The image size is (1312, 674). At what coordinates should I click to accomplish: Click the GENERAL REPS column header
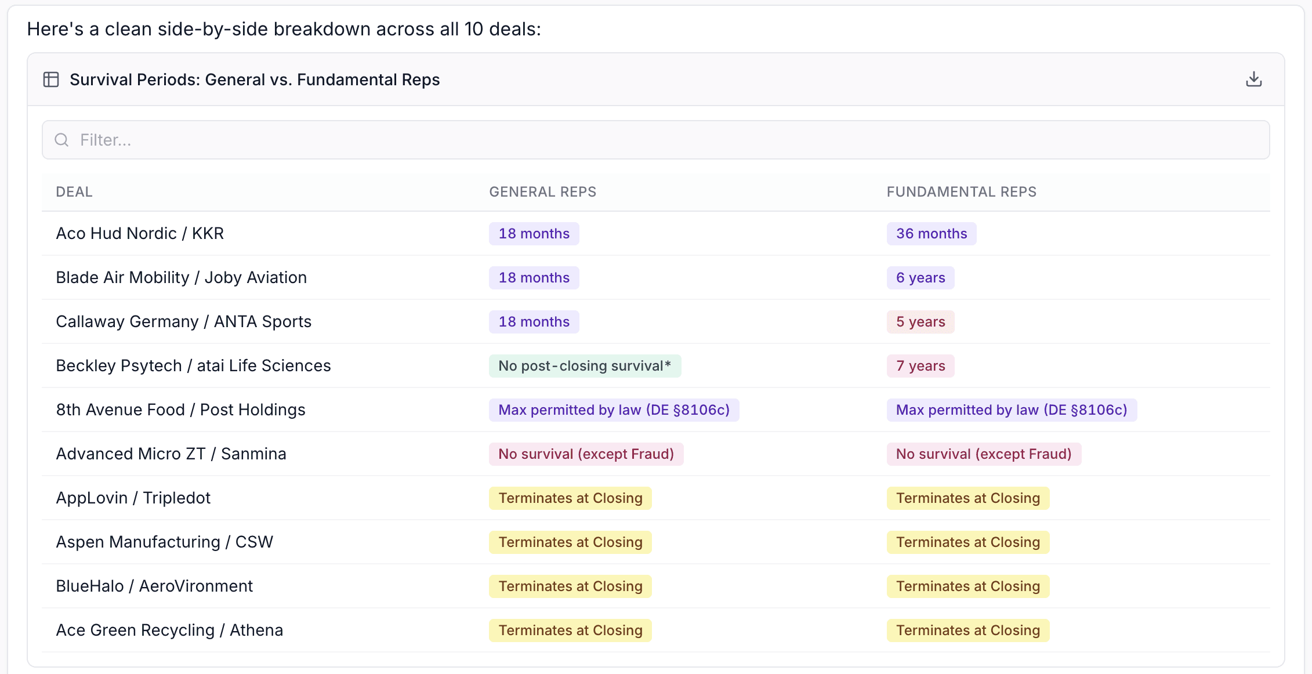tap(542, 192)
